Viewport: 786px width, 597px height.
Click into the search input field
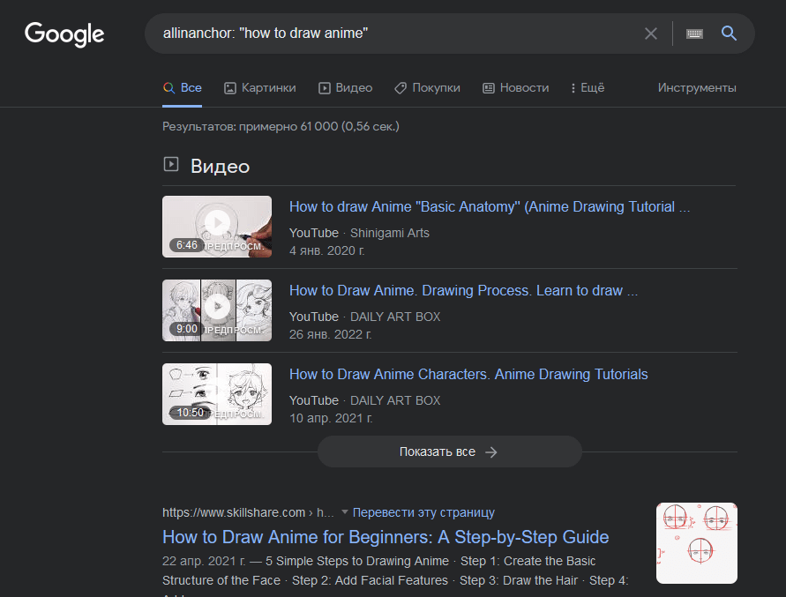click(x=397, y=34)
